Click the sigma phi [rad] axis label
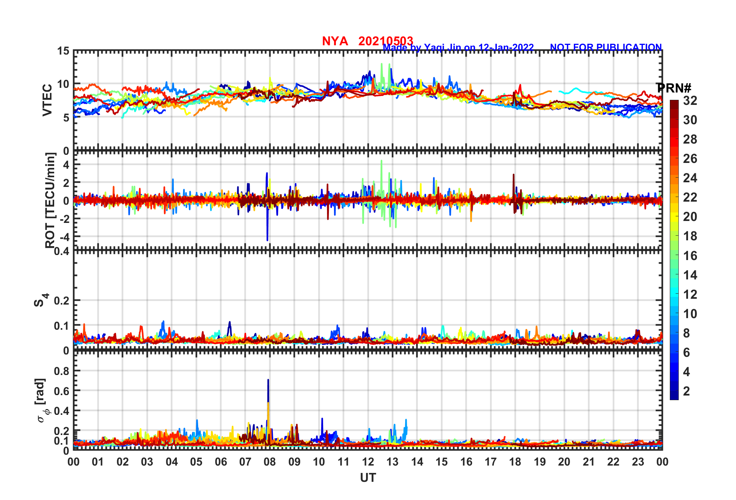Screen dimensions: 736x500 [x=41, y=400]
